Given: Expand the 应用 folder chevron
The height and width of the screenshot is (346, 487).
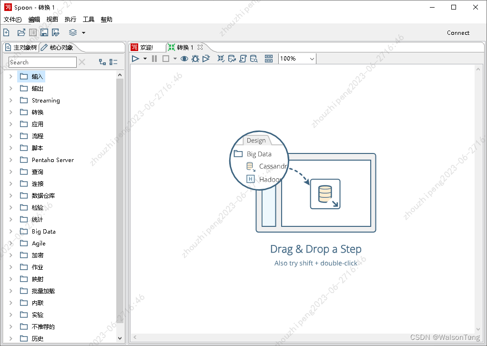Looking at the screenshot, I should 11,124.
